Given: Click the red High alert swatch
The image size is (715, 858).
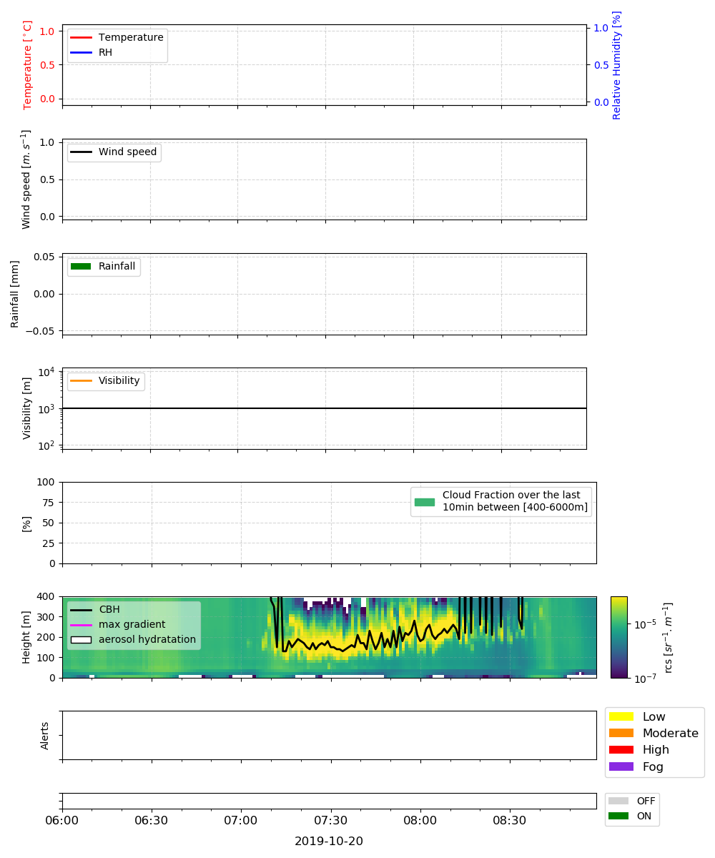Looking at the screenshot, I should tap(621, 750).
